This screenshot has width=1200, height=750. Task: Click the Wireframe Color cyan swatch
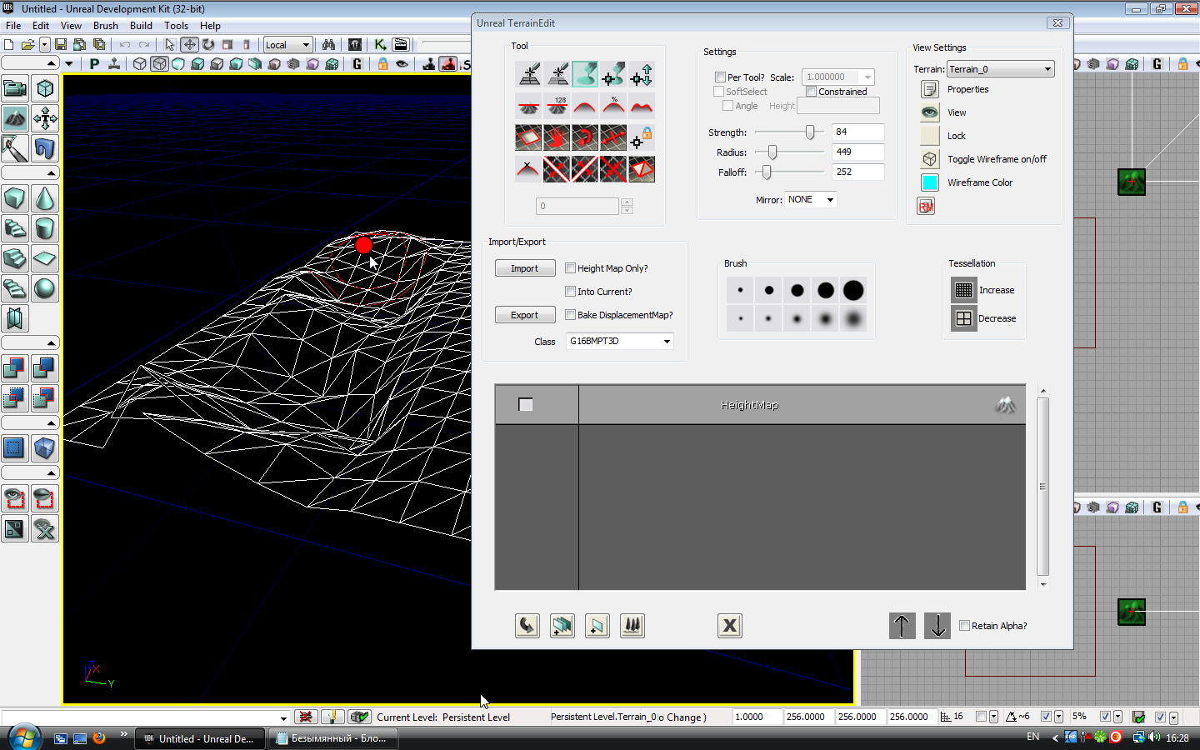(x=930, y=182)
